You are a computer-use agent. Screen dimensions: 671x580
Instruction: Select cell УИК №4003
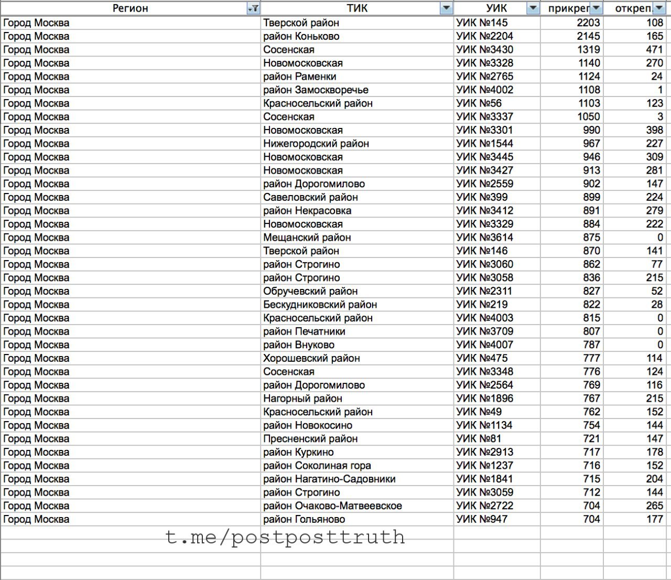click(x=497, y=318)
